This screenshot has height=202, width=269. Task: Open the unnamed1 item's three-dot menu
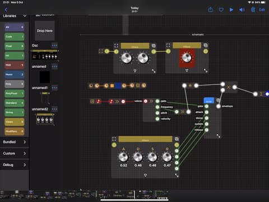(54, 88)
